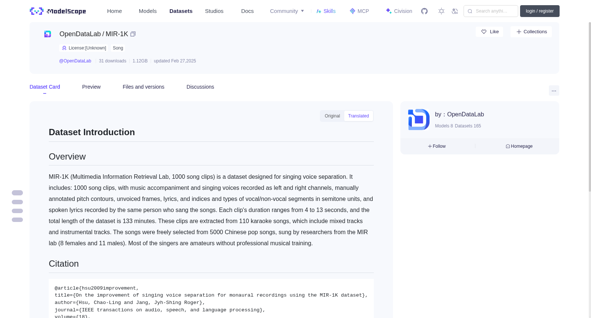Image resolution: width=591 pixels, height=318 pixels.
Task: Click updated Feb 27,2025 text
Action: tap(175, 61)
